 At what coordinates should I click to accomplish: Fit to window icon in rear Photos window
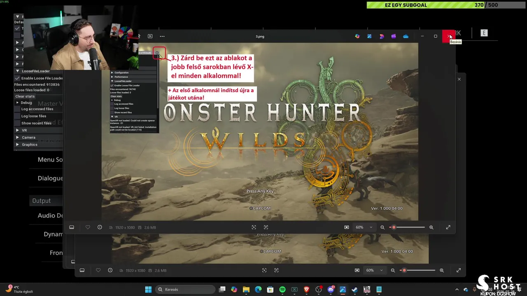pos(357,271)
